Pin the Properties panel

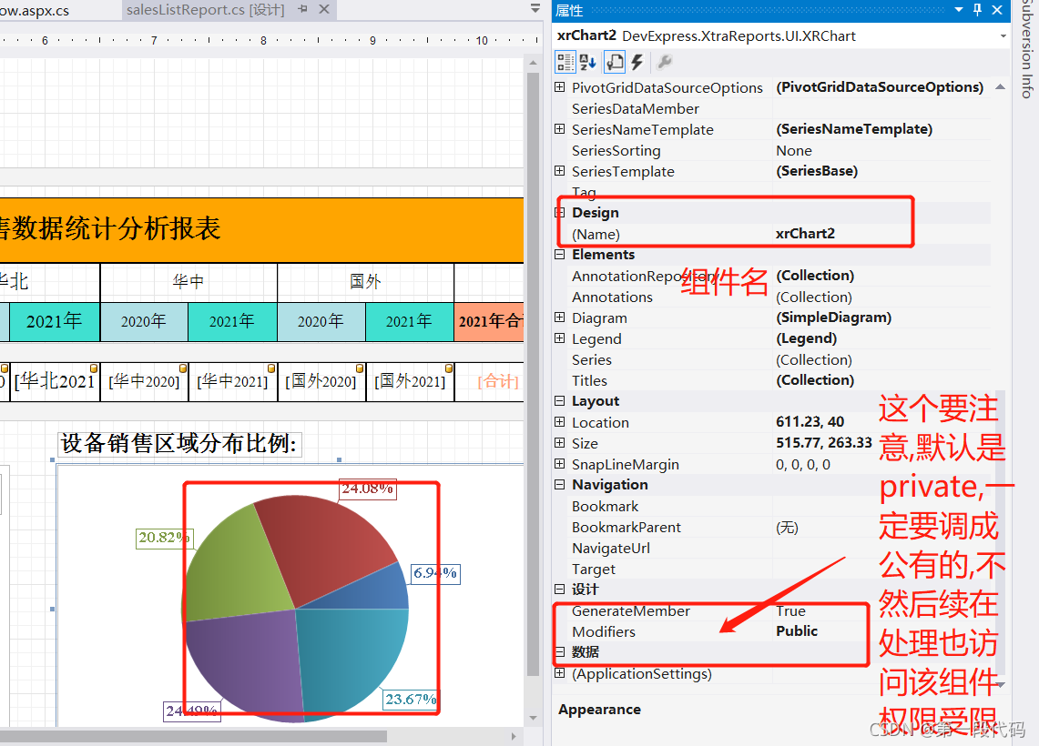(977, 10)
